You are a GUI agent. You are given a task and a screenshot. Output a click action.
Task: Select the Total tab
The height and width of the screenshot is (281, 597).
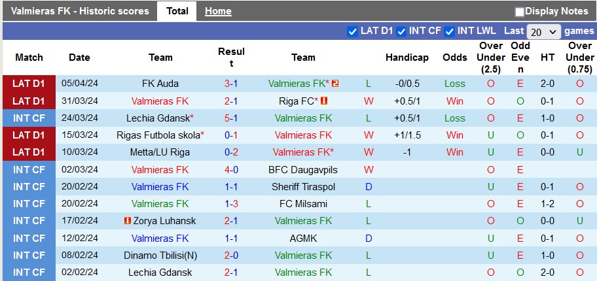coord(177,11)
